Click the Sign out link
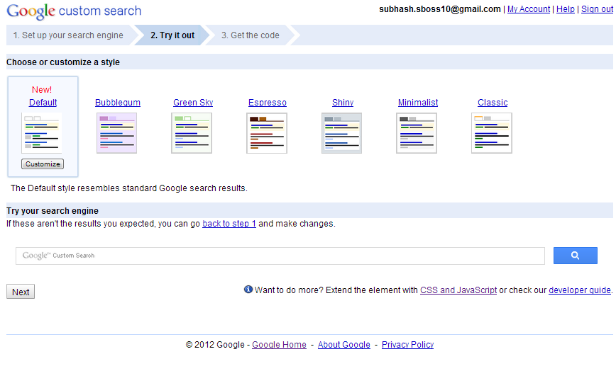The image size is (616, 371). (597, 9)
